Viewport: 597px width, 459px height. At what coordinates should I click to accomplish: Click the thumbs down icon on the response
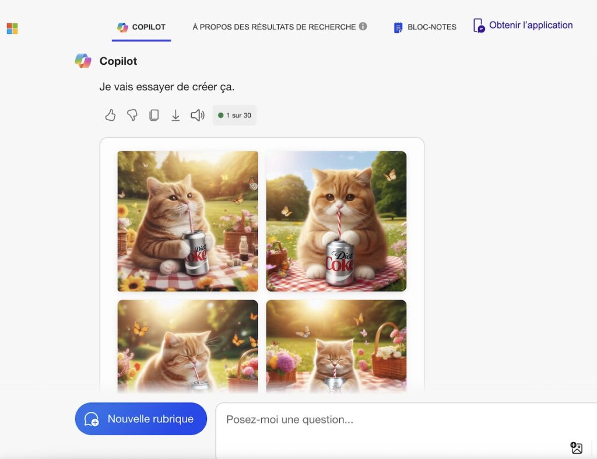(x=132, y=115)
